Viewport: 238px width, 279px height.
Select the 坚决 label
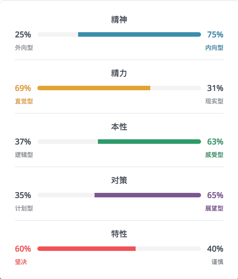pyautogui.click(x=21, y=262)
